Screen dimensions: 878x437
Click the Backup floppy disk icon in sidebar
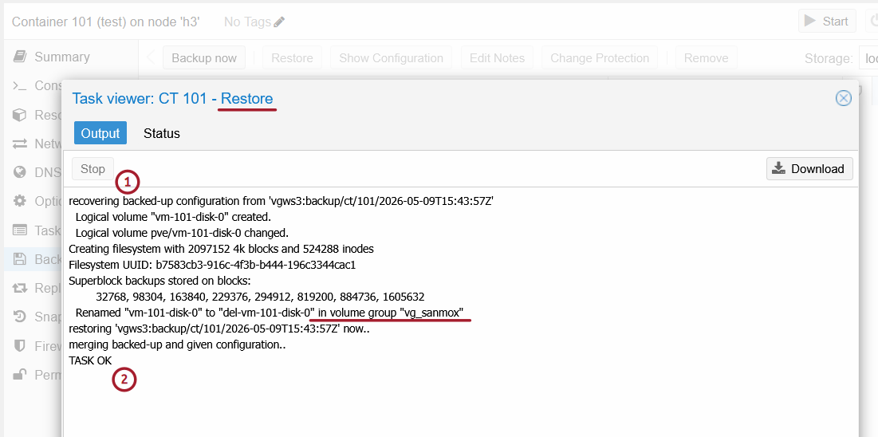coord(20,259)
